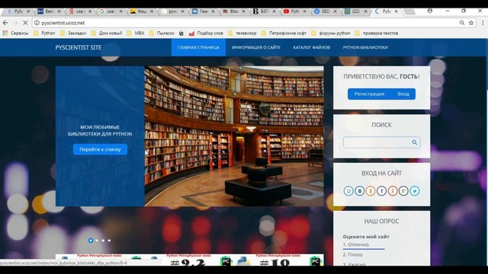Click Регистрация in the greeting box
Image resolution: width=488 pixels, height=274 pixels.
[369, 94]
